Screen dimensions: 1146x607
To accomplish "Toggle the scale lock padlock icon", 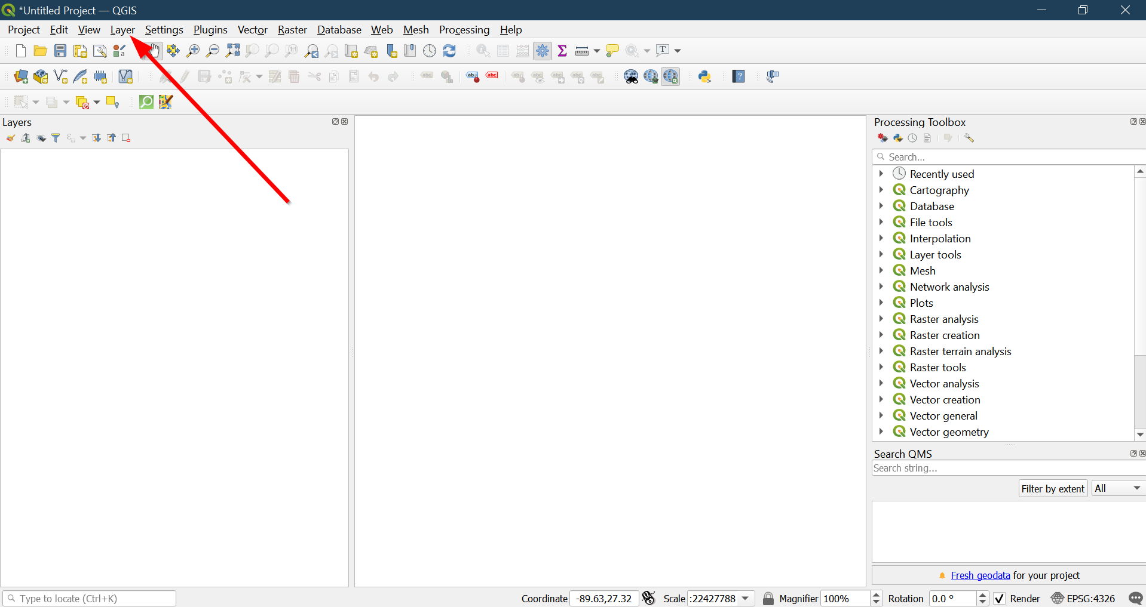I will click(768, 599).
